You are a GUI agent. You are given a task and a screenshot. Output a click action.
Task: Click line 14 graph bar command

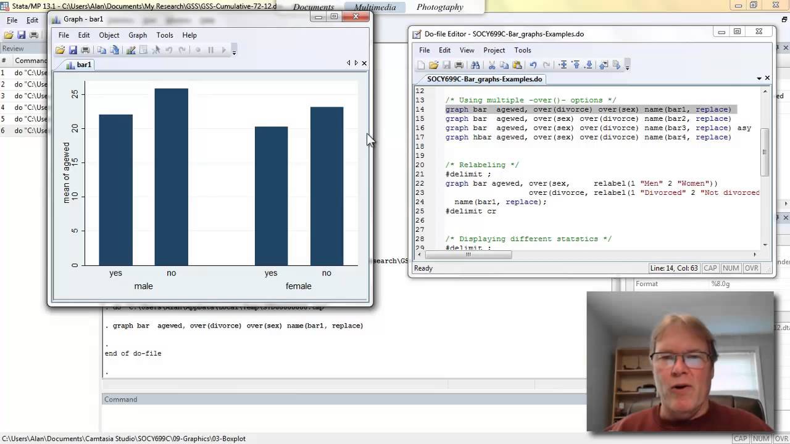click(588, 109)
